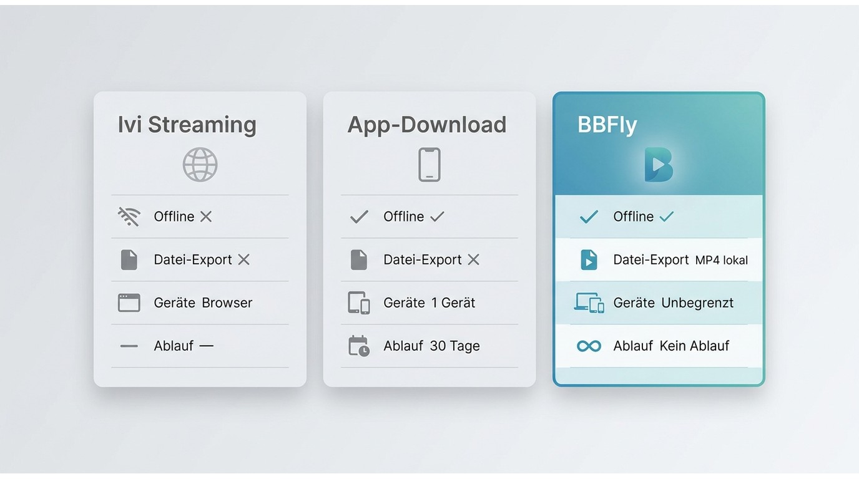Click the file icon in App-Download card

coord(359,259)
